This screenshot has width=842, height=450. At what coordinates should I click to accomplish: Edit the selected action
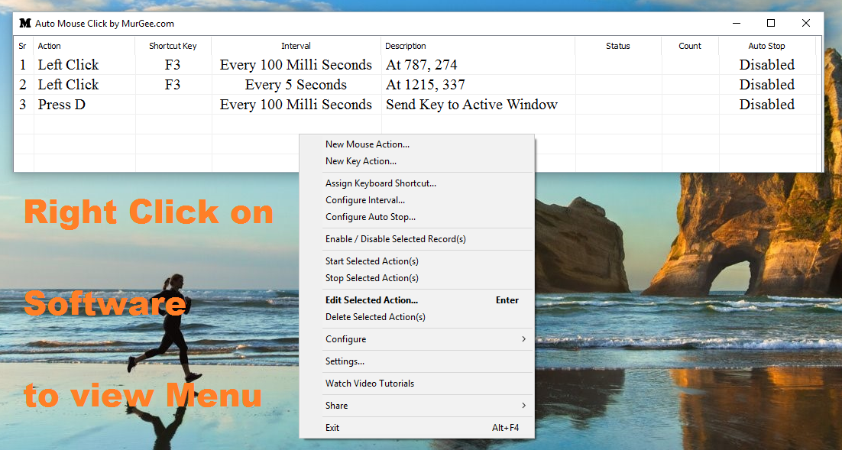point(372,300)
